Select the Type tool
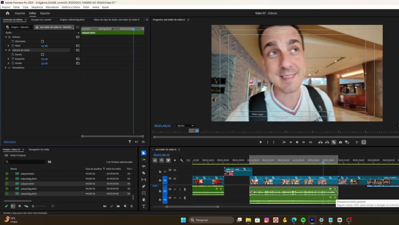The height and width of the screenshot is (225, 399). tap(144, 206)
